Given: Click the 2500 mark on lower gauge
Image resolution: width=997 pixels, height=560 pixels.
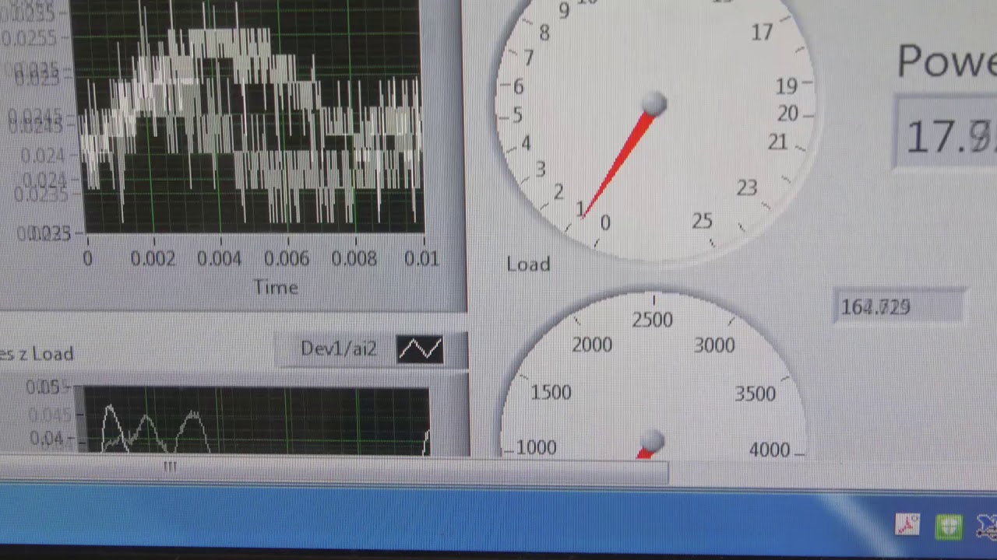Looking at the screenshot, I should [652, 320].
